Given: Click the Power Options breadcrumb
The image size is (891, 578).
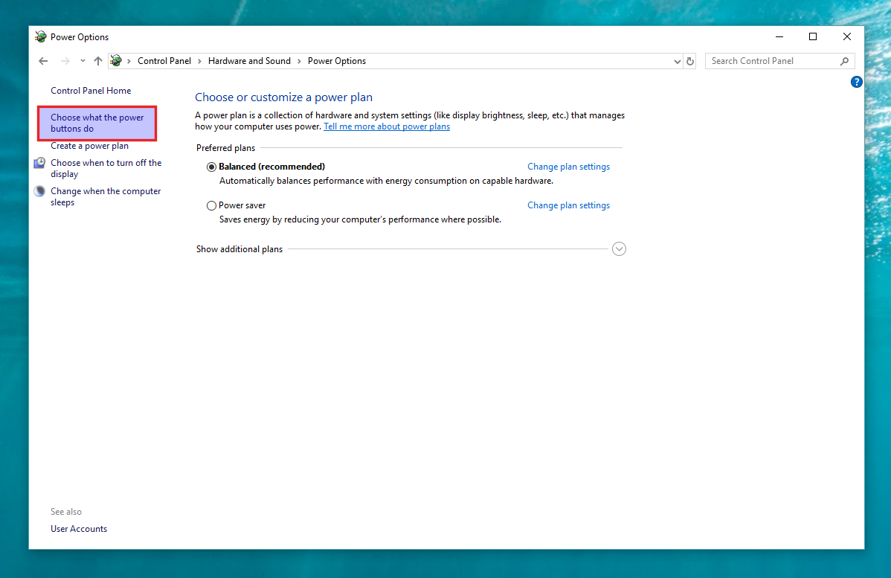Looking at the screenshot, I should point(337,61).
